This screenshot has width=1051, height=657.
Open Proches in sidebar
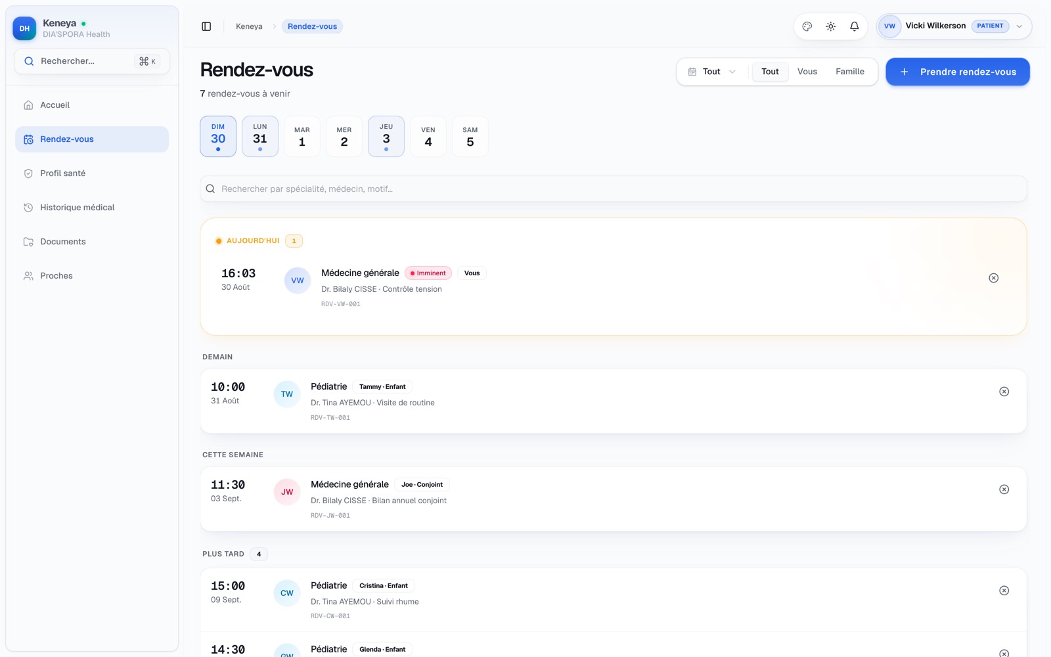(92, 276)
